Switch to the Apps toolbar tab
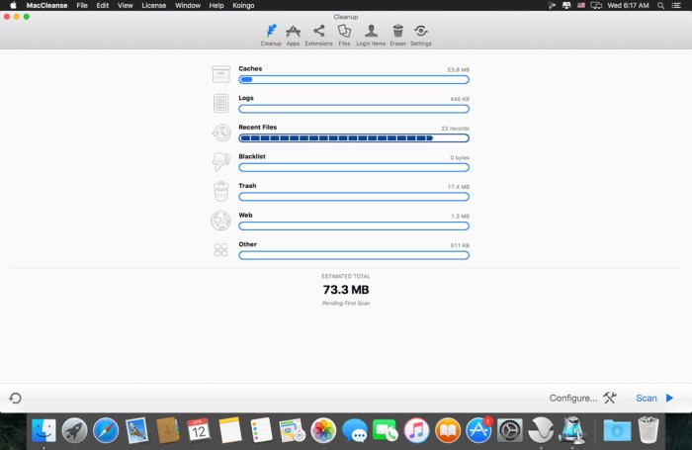 [293, 35]
